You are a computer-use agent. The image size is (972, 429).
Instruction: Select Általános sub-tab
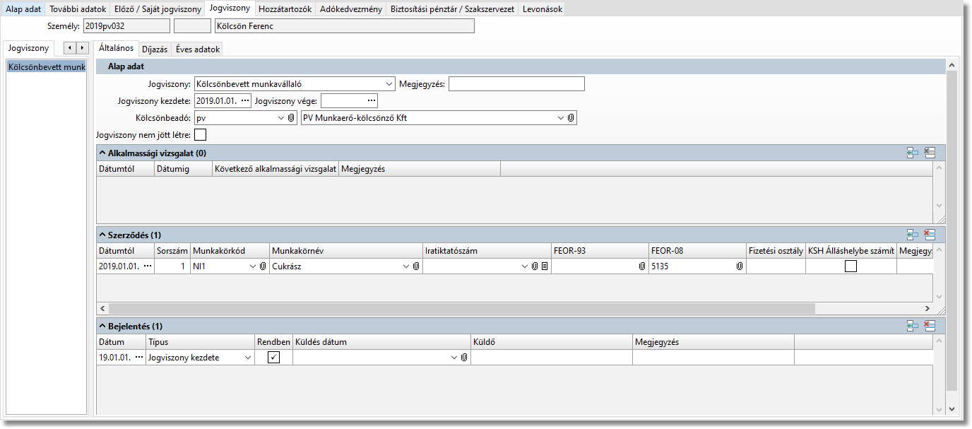tap(116, 48)
